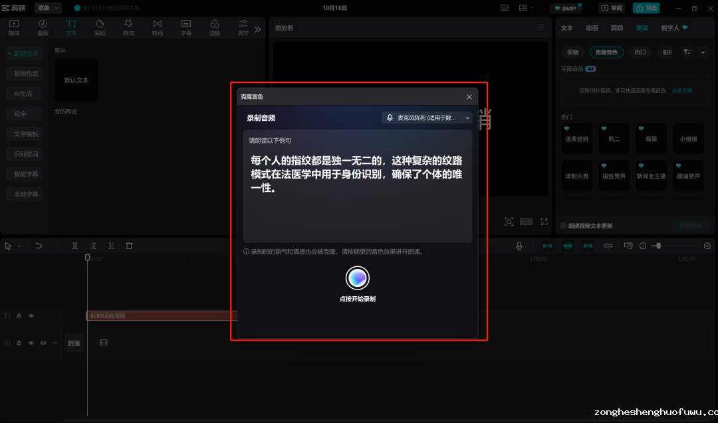
Task: Toggle fullscreen preview in the player
Action: tap(544, 222)
